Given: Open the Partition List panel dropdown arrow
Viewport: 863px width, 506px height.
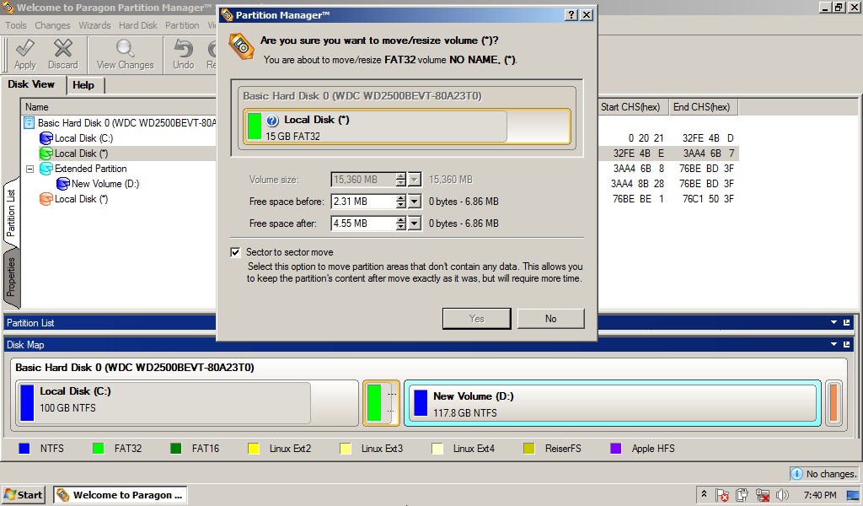Looking at the screenshot, I should click(834, 323).
